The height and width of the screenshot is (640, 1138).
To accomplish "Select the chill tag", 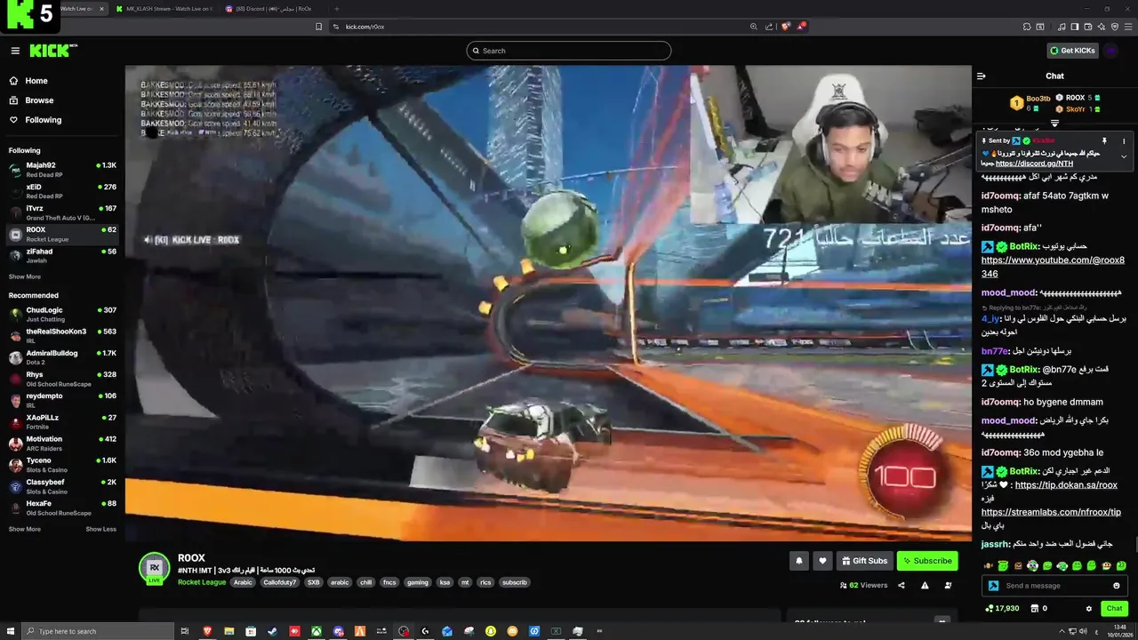I will [x=365, y=582].
